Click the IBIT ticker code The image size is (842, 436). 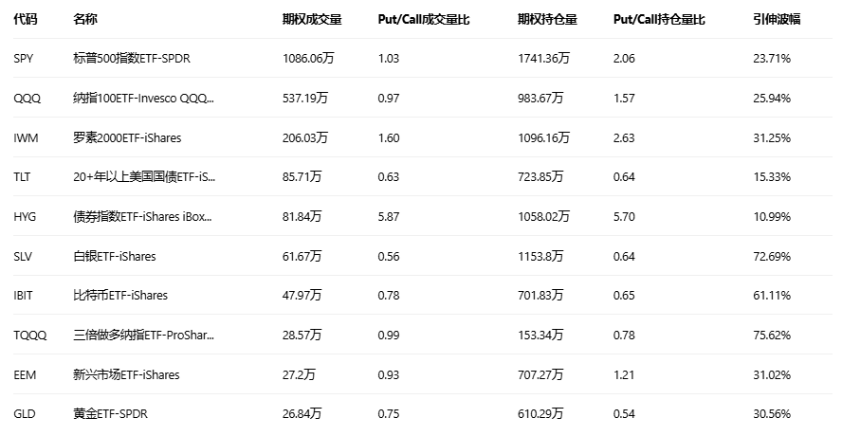click(x=23, y=296)
